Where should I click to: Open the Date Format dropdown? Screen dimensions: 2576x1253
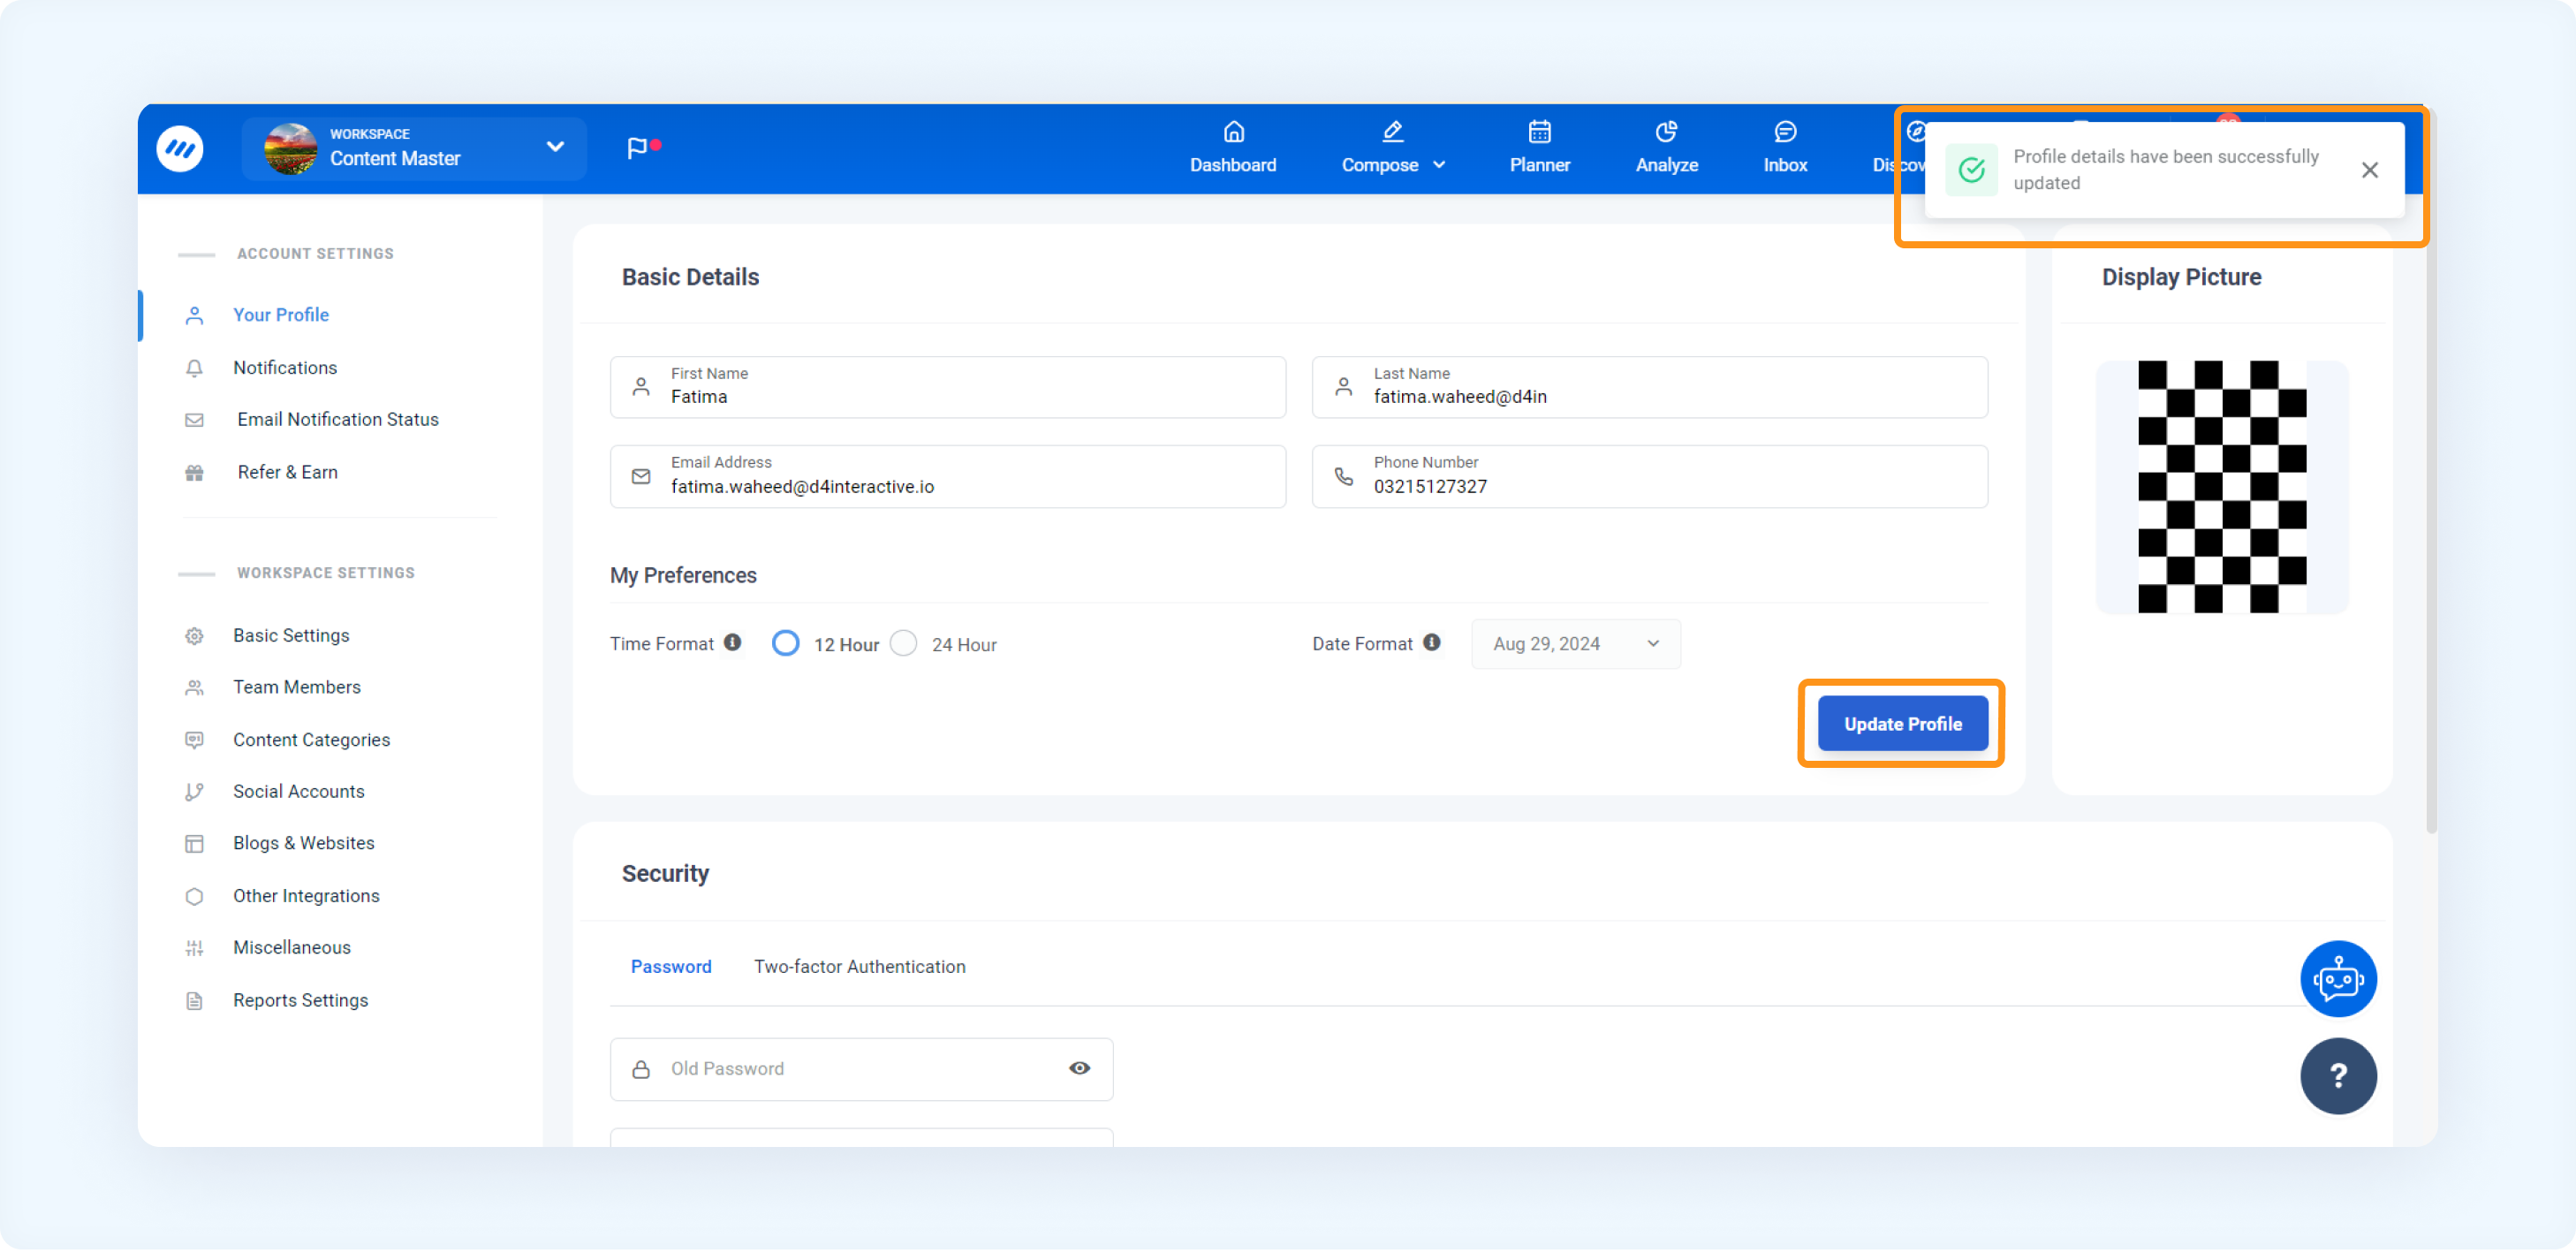pyautogui.click(x=1576, y=645)
